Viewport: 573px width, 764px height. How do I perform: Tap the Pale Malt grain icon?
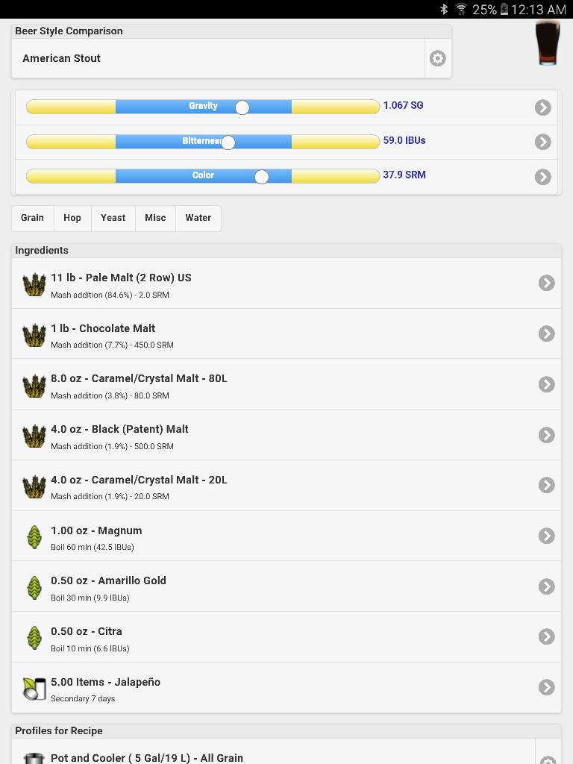click(x=34, y=284)
